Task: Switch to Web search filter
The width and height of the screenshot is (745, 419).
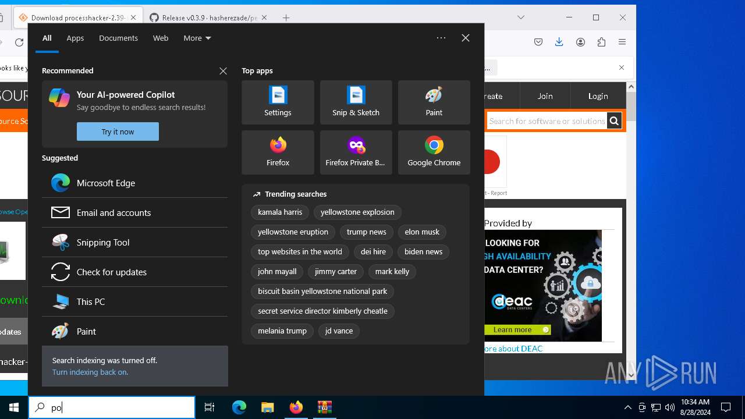Action: click(161, 38)
